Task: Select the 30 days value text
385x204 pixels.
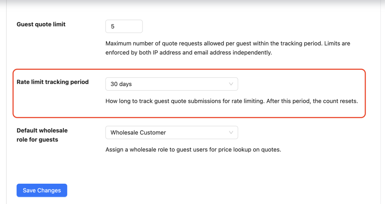Action: tap(121, 84)
